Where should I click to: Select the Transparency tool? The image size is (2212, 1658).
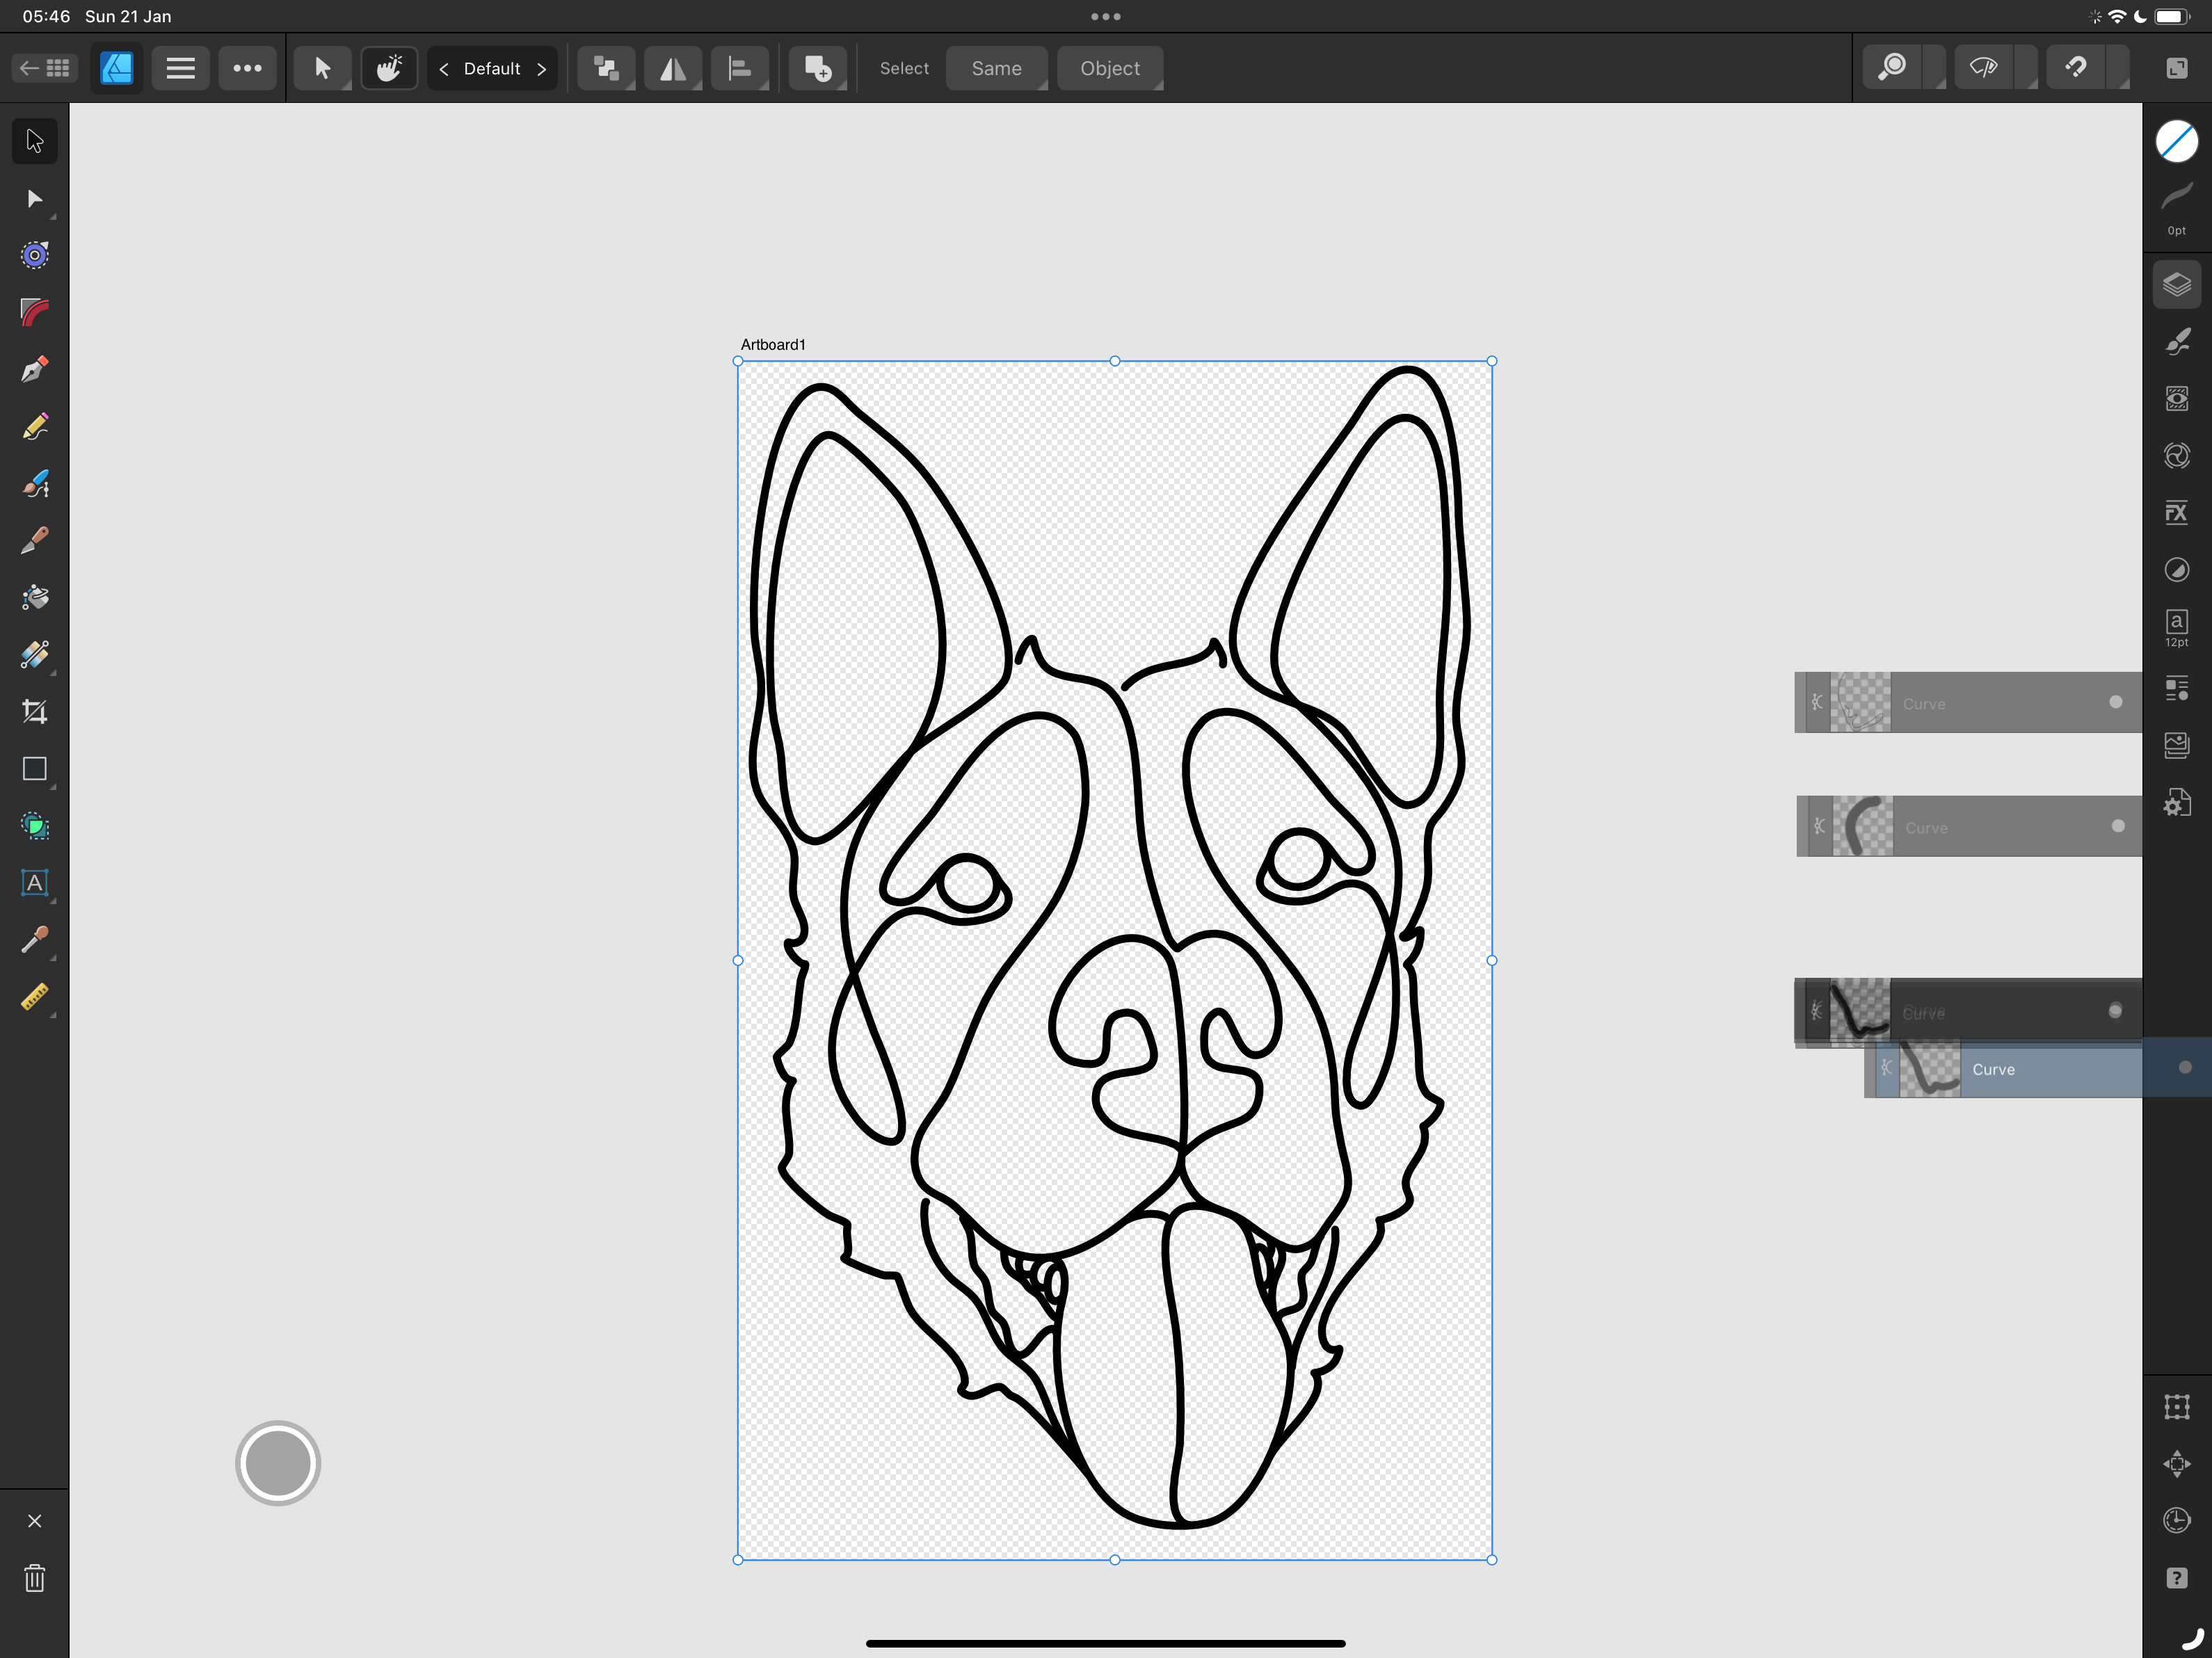tap(35, 655)
